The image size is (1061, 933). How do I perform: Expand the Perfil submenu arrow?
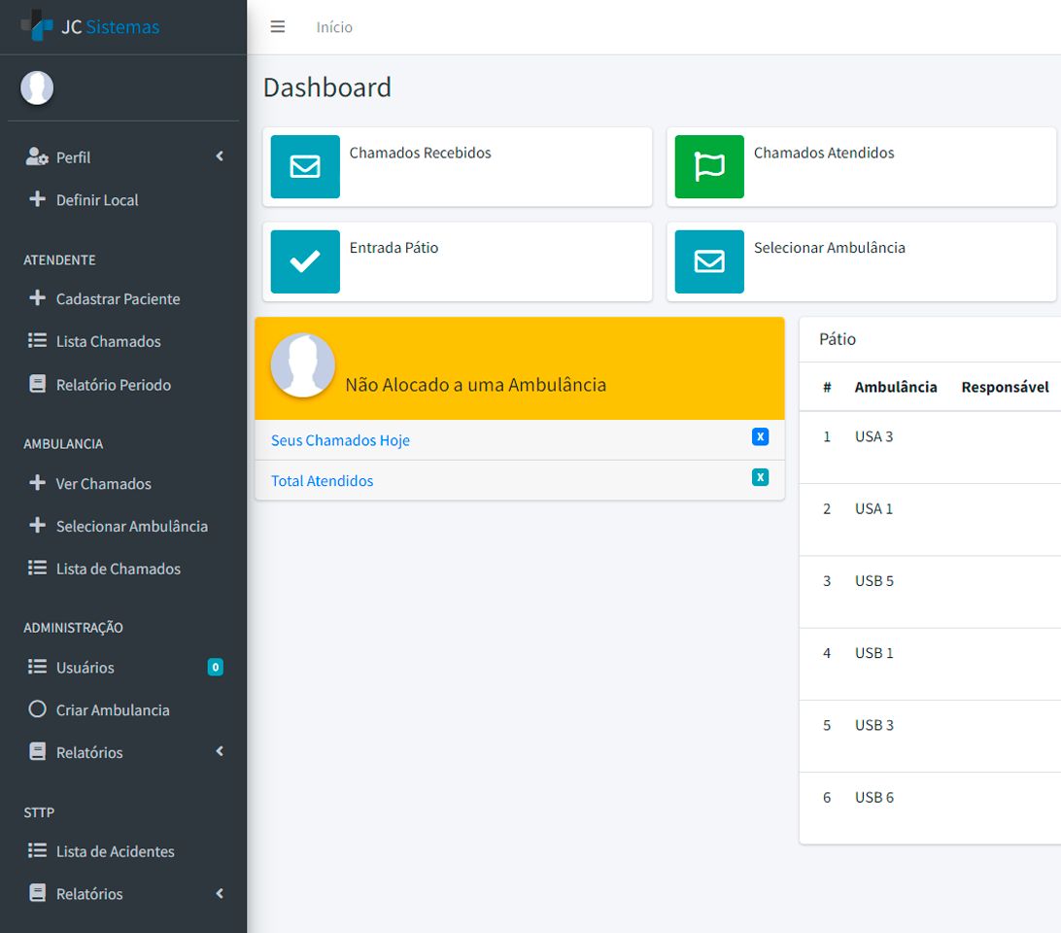[220, 156]
